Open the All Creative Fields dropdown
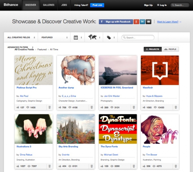Image resolution: width=193 pixels, height=172 pixels. click(21, 37)
